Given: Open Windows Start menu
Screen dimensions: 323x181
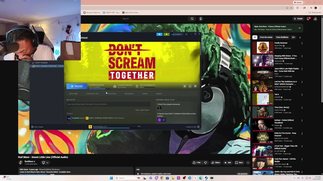Looking at the screenshot, I should coord(111,178).
